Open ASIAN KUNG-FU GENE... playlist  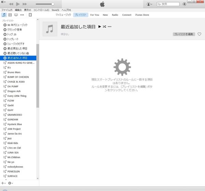click(x=18, y=63)
